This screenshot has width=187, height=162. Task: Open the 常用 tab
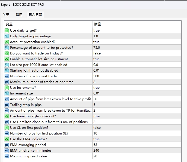coord(19,15)
